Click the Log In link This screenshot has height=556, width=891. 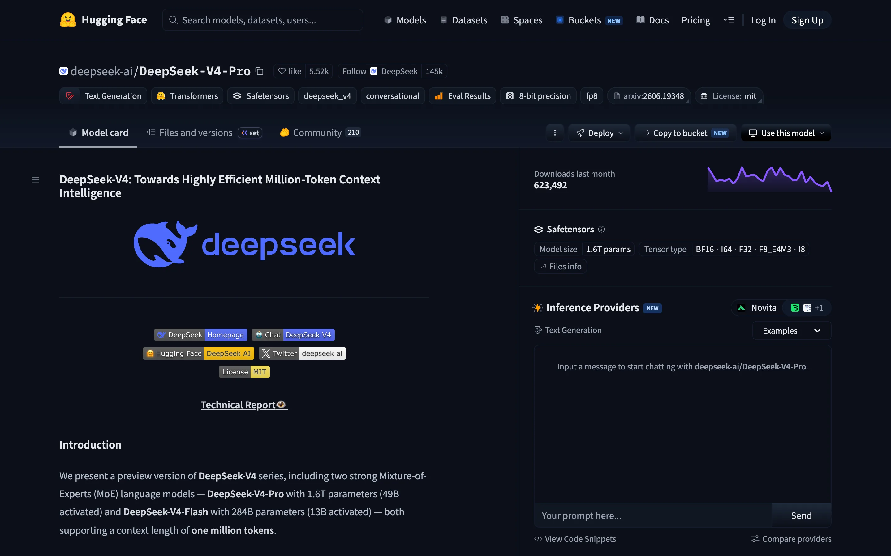pos(763,20)
